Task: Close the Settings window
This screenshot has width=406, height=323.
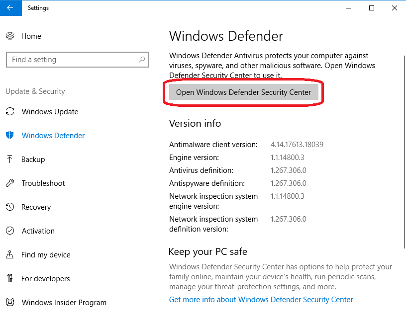Action: (395, 8)
